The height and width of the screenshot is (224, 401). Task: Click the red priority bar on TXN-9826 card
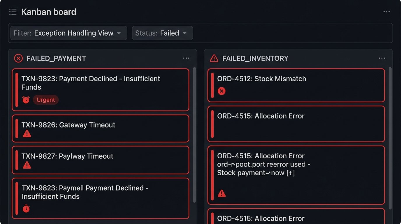point(17,128)
